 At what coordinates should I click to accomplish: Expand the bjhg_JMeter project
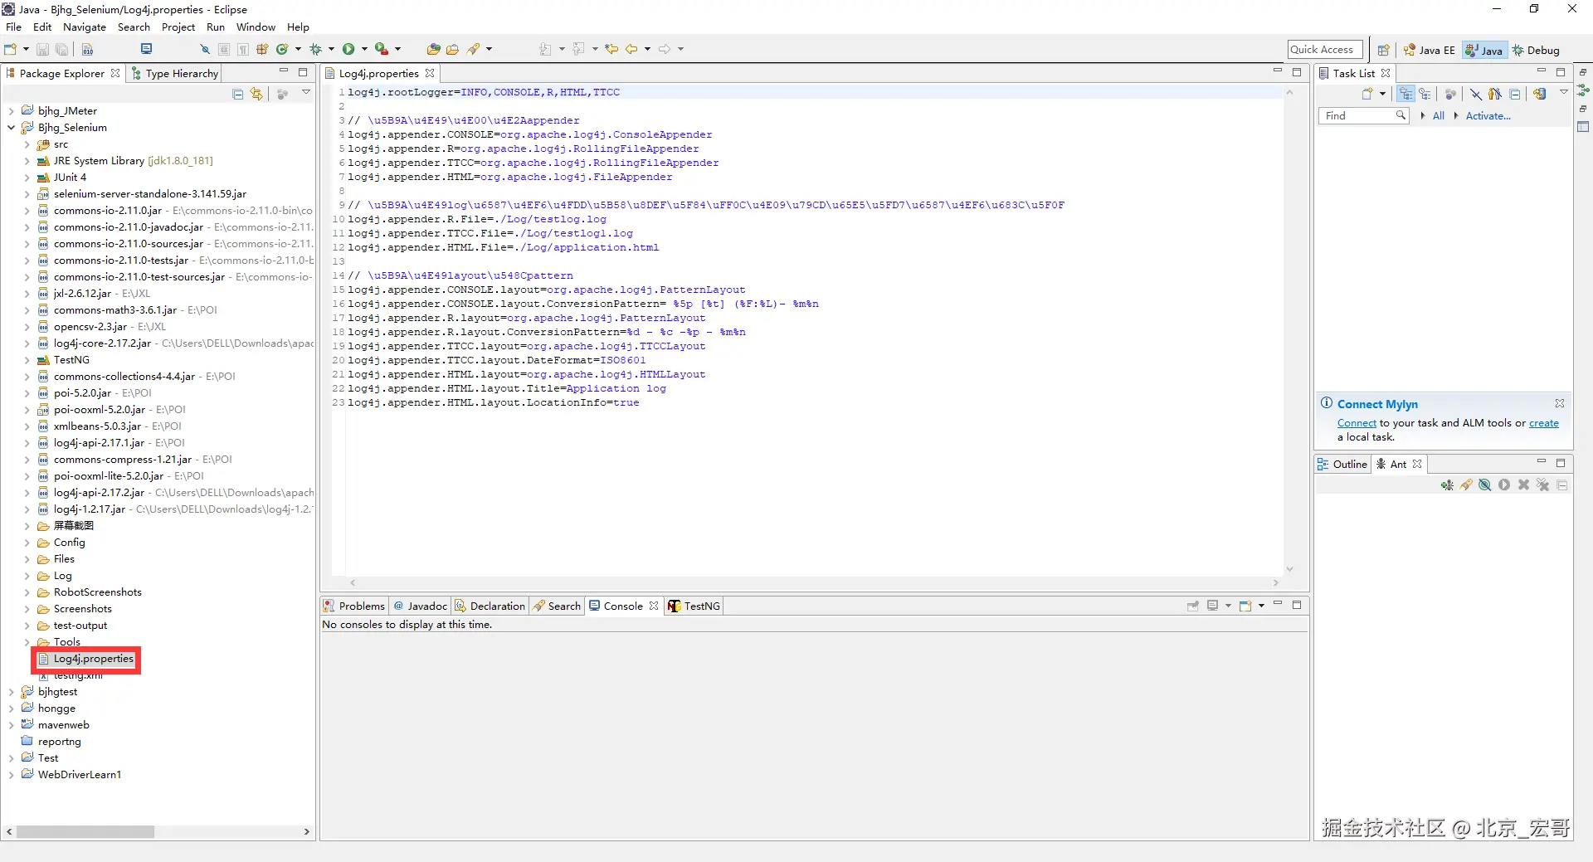[x=11, y=111]
